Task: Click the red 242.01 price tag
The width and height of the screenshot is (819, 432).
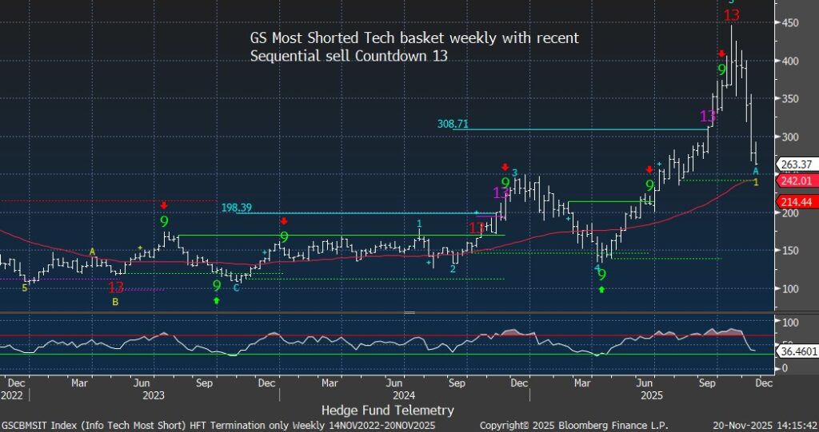Action: 795,180
